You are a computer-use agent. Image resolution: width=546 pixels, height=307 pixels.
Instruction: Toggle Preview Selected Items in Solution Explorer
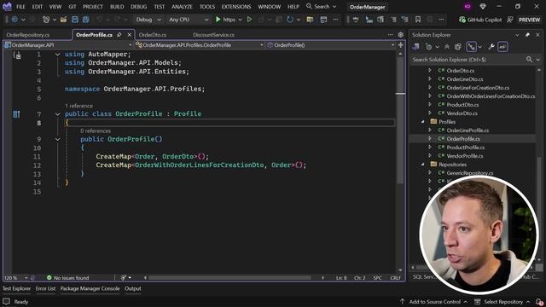[502, 47]
